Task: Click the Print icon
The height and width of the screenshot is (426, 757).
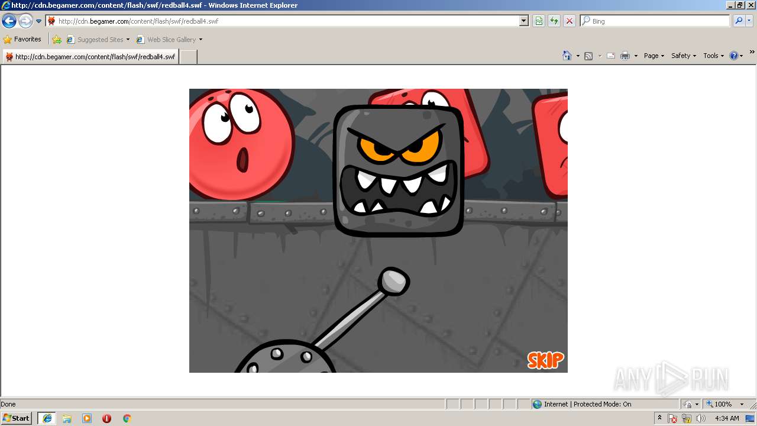Action: (625, 56)
